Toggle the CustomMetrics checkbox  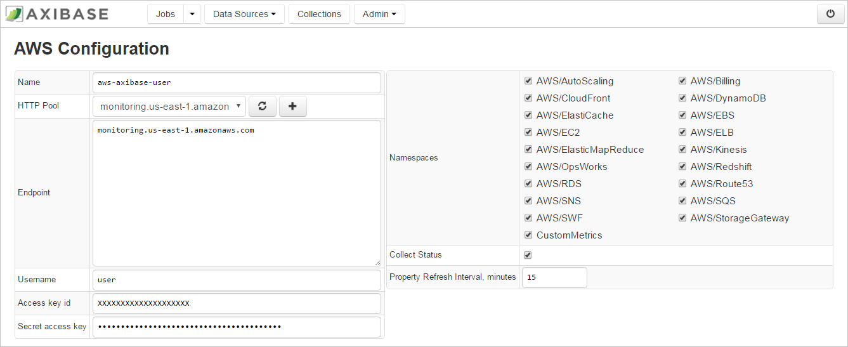[528, 235]
